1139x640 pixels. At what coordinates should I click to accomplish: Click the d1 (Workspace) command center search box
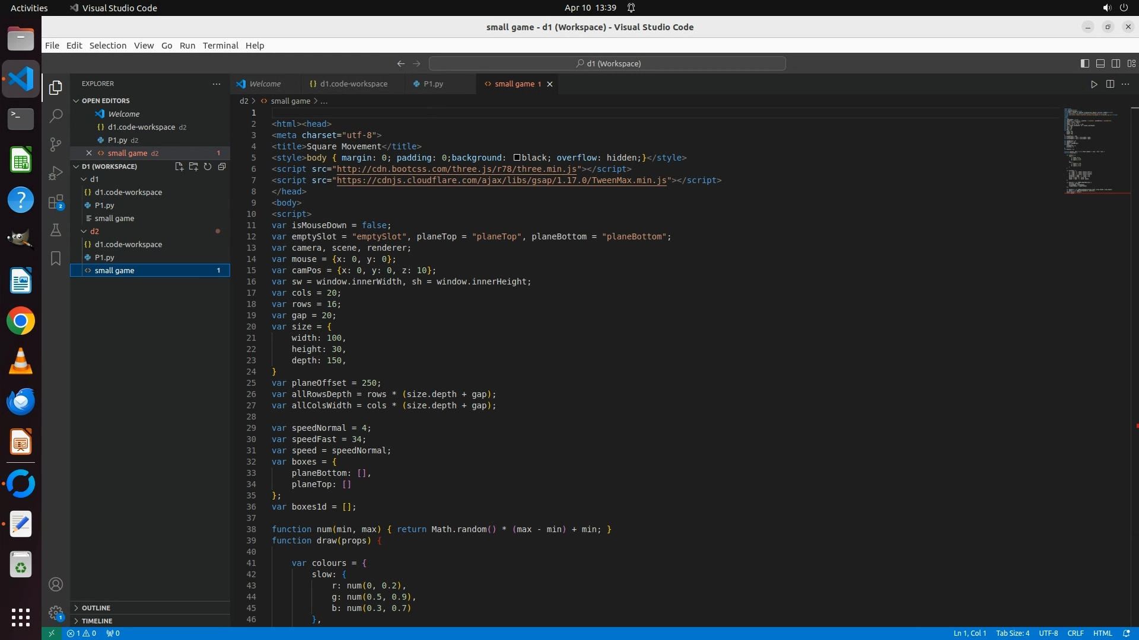click(607, 63)
